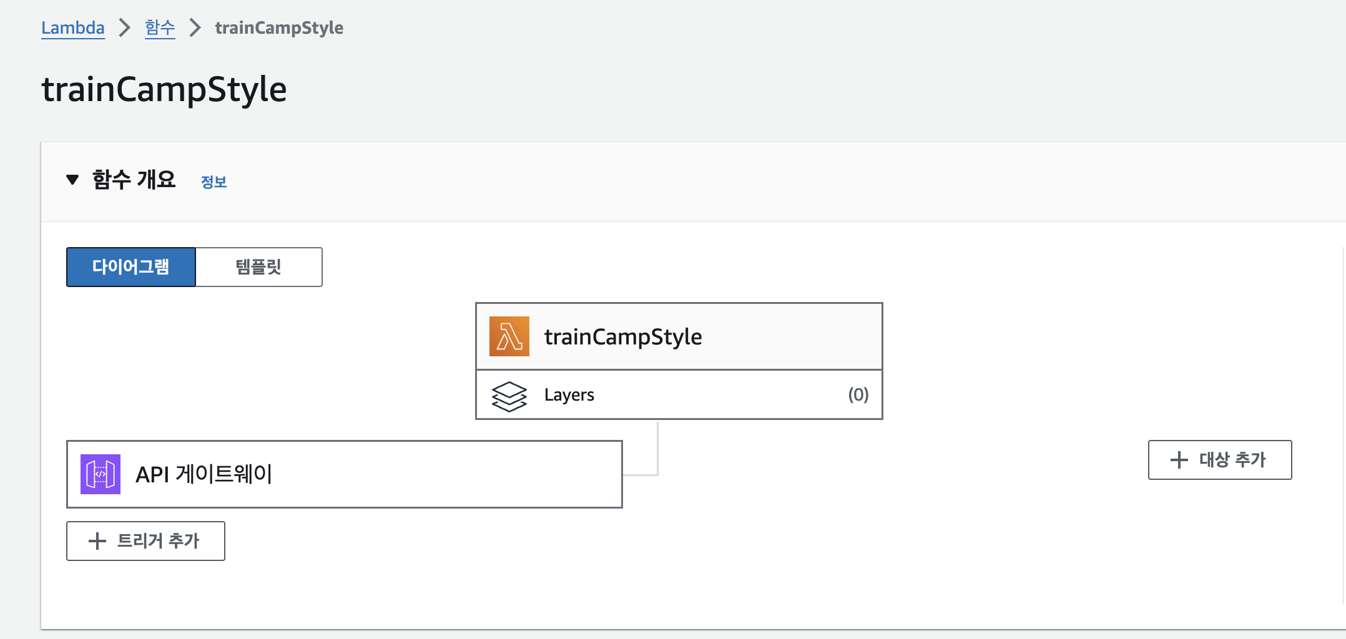Click the 트리거 추가 button
The width and height of the screenshot is (1346, 639).
pyautogui.click(x=145, y=541)
